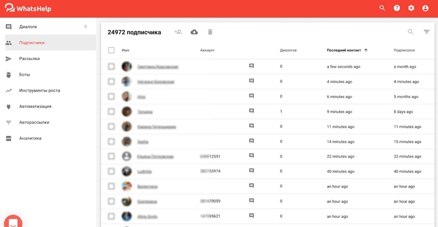438x227 pixels.
Task: Open red chat widget bubble at bottom left
Action: point(13,222)
